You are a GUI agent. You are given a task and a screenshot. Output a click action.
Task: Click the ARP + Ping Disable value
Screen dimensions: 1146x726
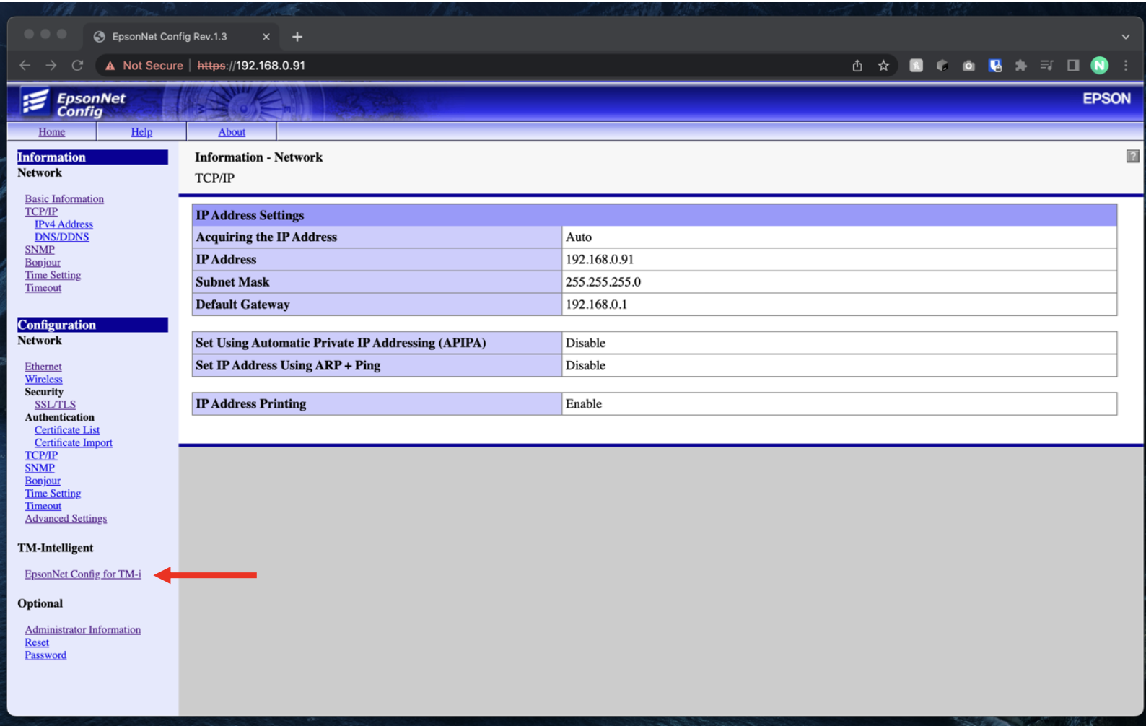click(585, 365)
